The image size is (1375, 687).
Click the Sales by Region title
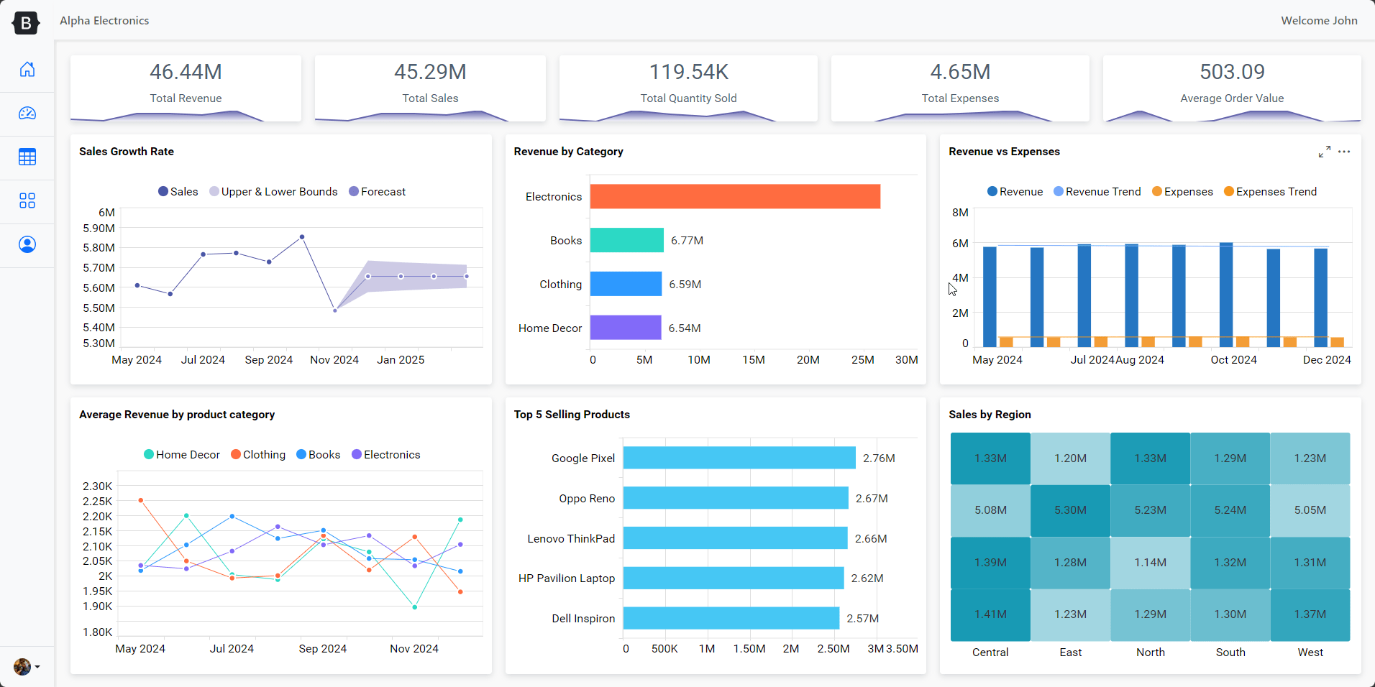click(x=990, y=415)
